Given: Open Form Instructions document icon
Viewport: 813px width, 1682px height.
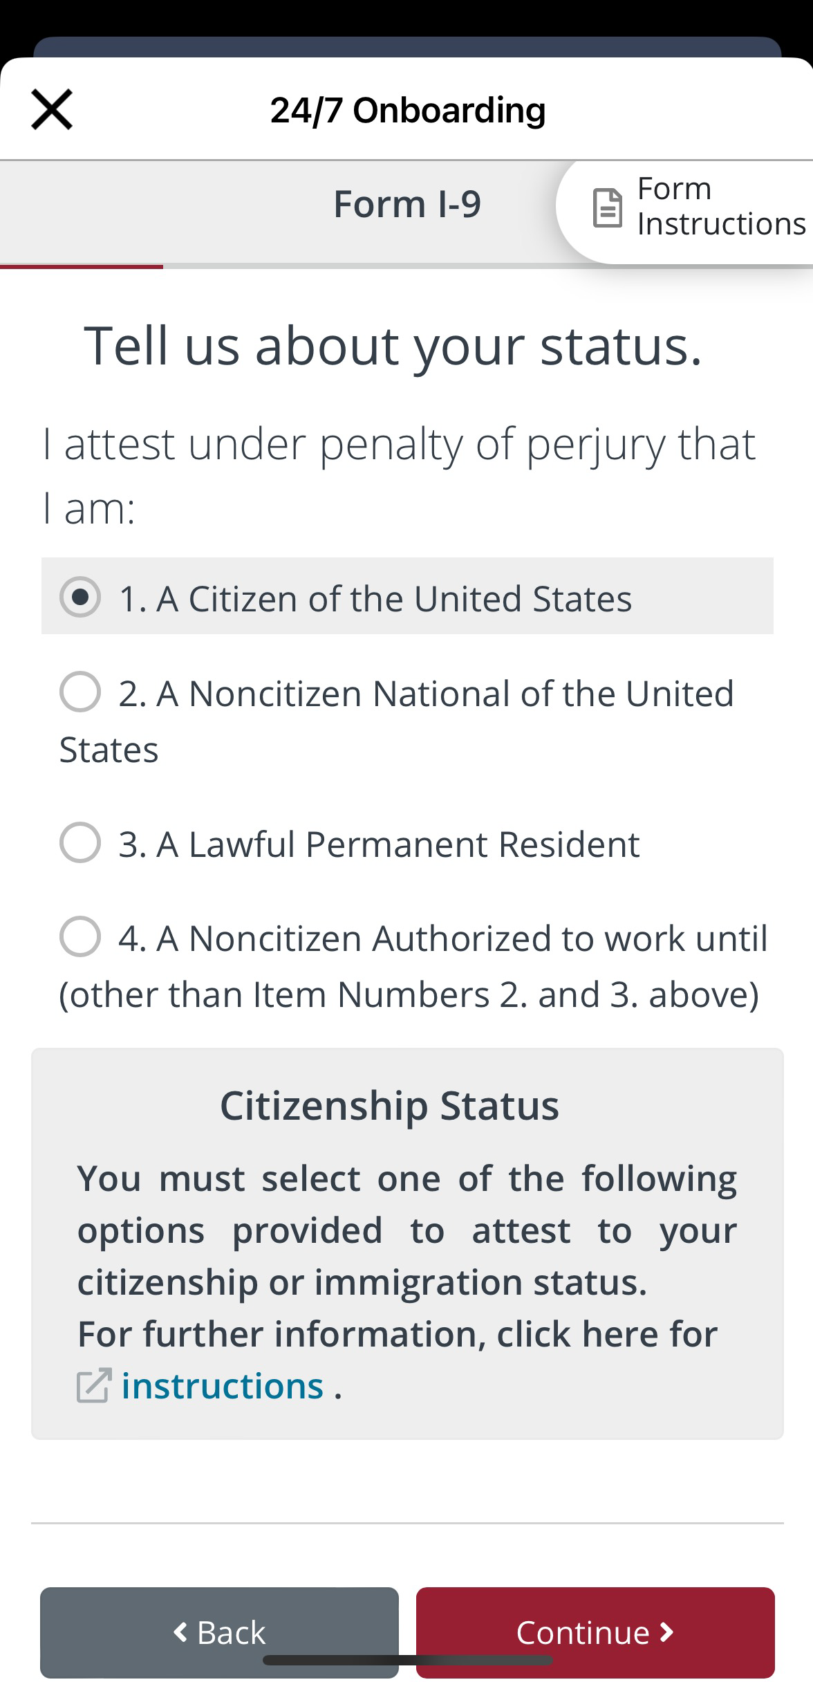Looking at the screenshot, I should click(x=608, y=207).
